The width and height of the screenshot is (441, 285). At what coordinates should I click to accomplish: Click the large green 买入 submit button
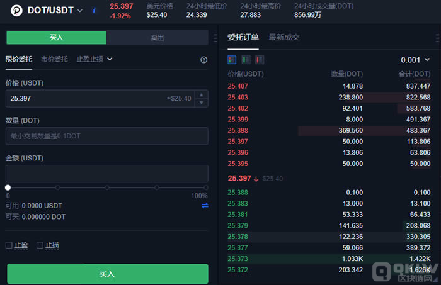pyautogui.click(x=107, y=274)
